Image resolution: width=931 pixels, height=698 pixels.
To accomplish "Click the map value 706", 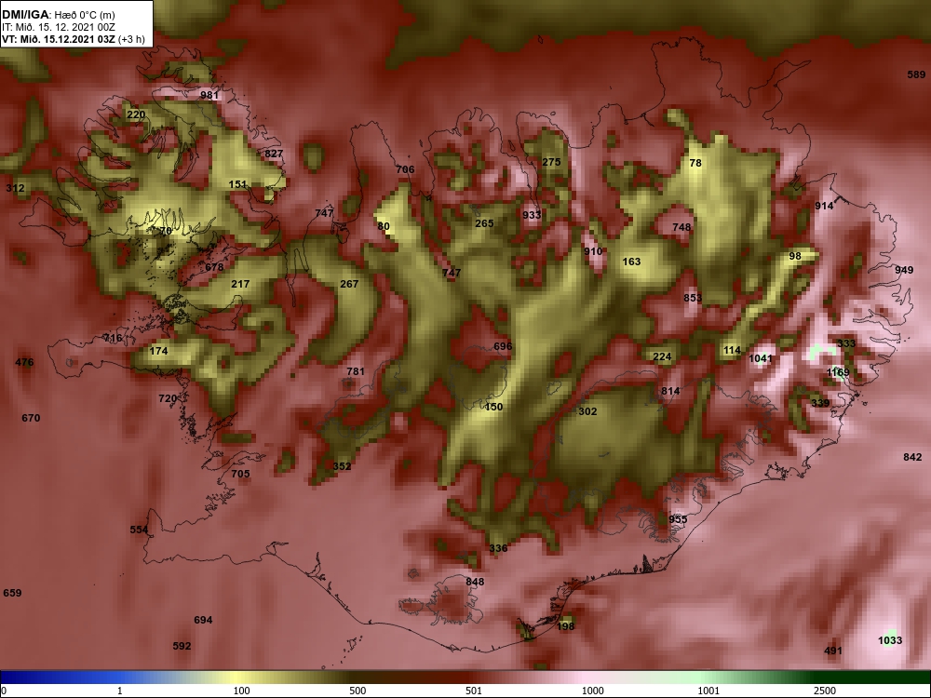I will click(405, 169).
